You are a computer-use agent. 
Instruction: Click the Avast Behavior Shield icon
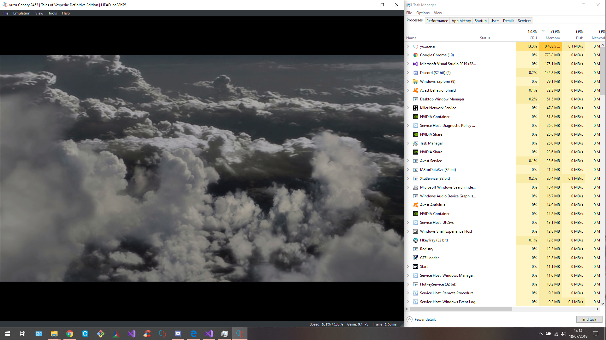[x=416, y=90]
